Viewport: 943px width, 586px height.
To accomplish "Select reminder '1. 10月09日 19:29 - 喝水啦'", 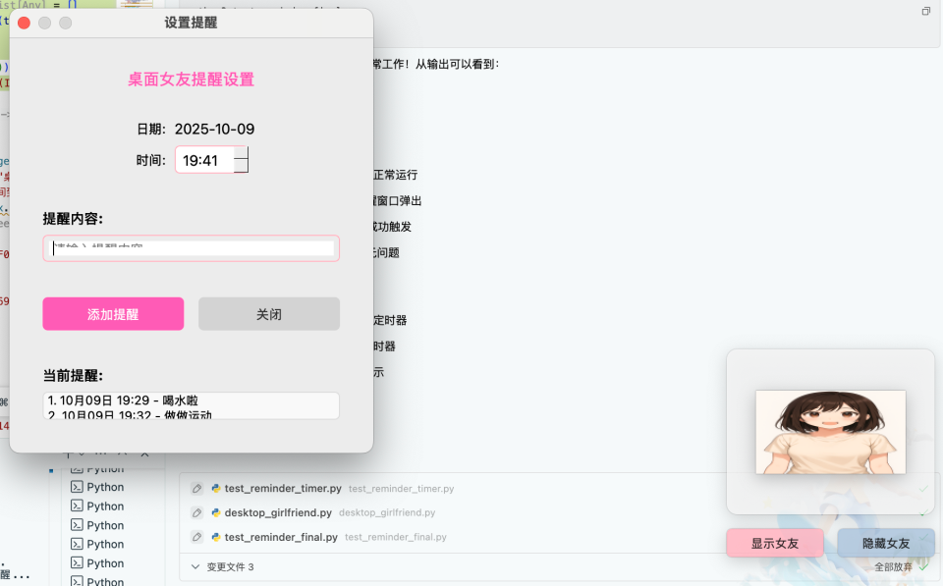I will tap(124, 400).
